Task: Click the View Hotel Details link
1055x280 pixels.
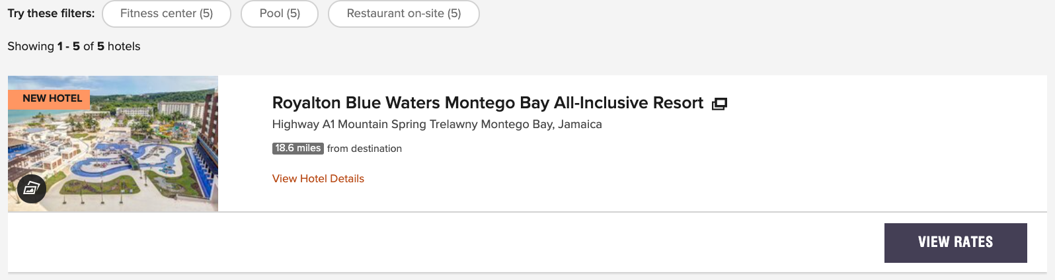Action: 318,178
